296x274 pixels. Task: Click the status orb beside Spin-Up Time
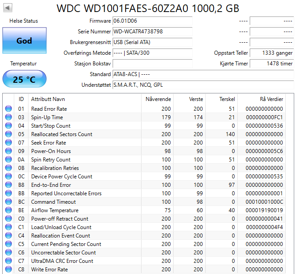(x=8, y=117)
